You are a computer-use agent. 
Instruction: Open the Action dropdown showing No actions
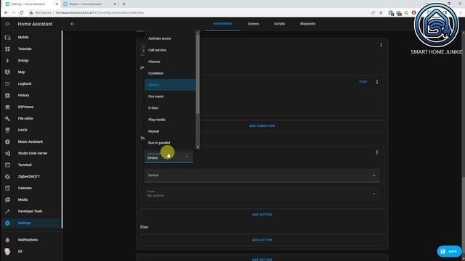pos(262,194)
